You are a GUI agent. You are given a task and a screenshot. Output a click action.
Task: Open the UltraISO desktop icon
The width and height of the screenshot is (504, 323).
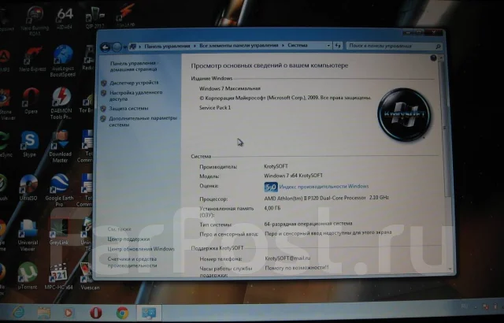pyautogui.click(x=28, y=187)
